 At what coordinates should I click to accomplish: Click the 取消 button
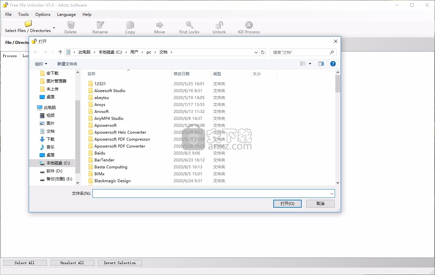point(320,204)
